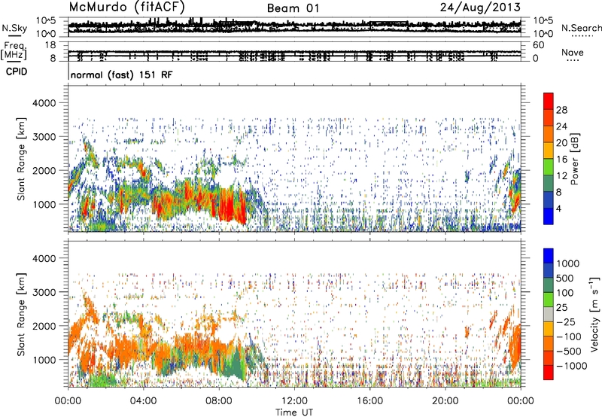The width and height of the screenshot is (602, 417).
Task: Click the 'Nave' legend label
Action: click(573, 52)
